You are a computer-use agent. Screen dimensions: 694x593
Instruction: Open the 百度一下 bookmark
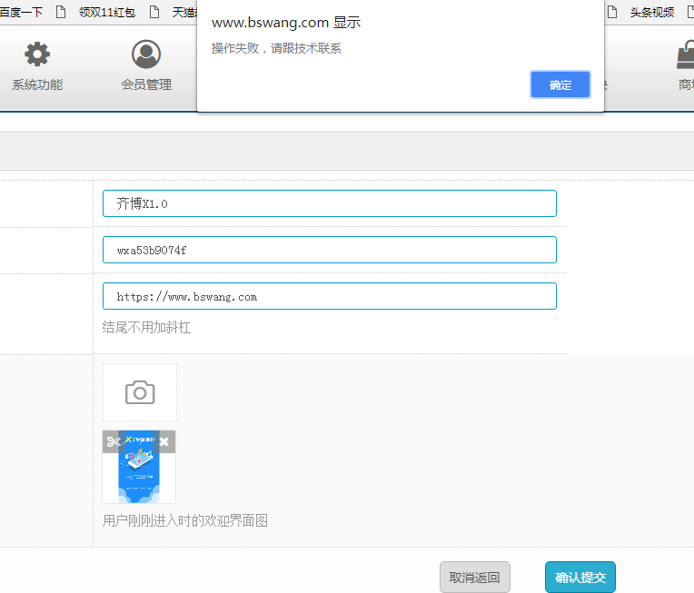click(21, 12)
